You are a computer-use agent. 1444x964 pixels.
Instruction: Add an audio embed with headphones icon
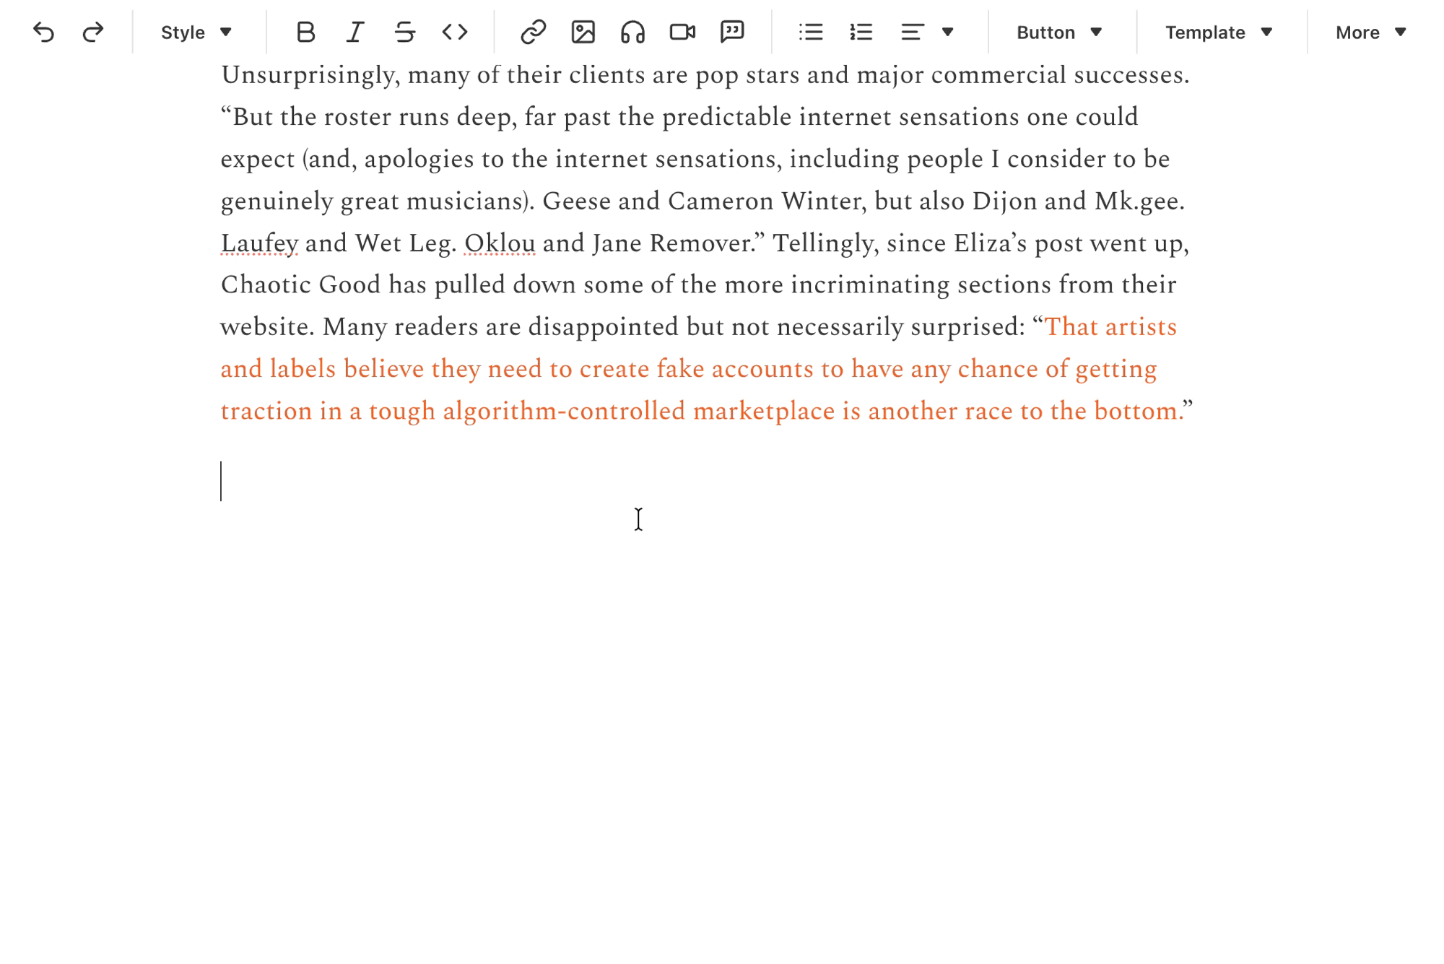tap(632, 32)
